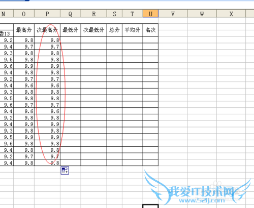254x208 pixels.
Task: Select 最高分 9.9 in row starting 9.4
Action: click(24, 124)
